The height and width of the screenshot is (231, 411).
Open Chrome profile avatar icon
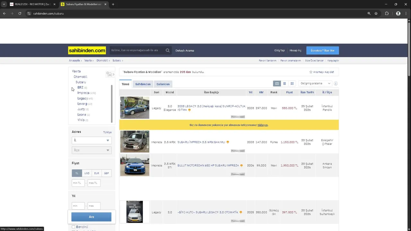coord(398,13)
